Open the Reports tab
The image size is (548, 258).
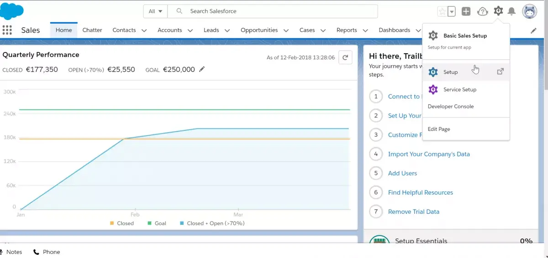(x=347, y=30)
